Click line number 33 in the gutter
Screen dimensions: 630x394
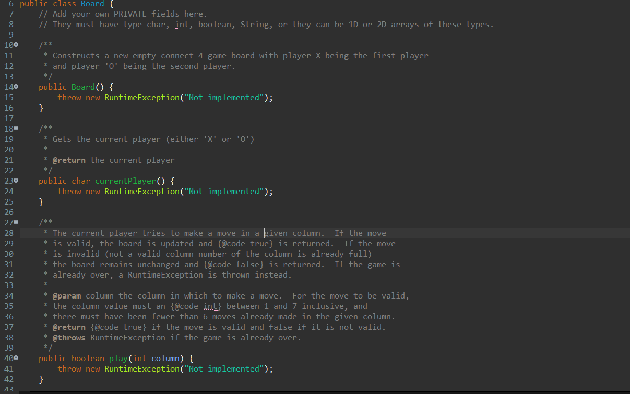pos(8,285)
